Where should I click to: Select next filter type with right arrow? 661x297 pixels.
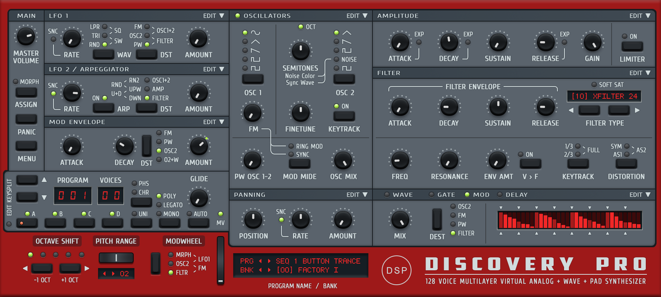[637, 110]
